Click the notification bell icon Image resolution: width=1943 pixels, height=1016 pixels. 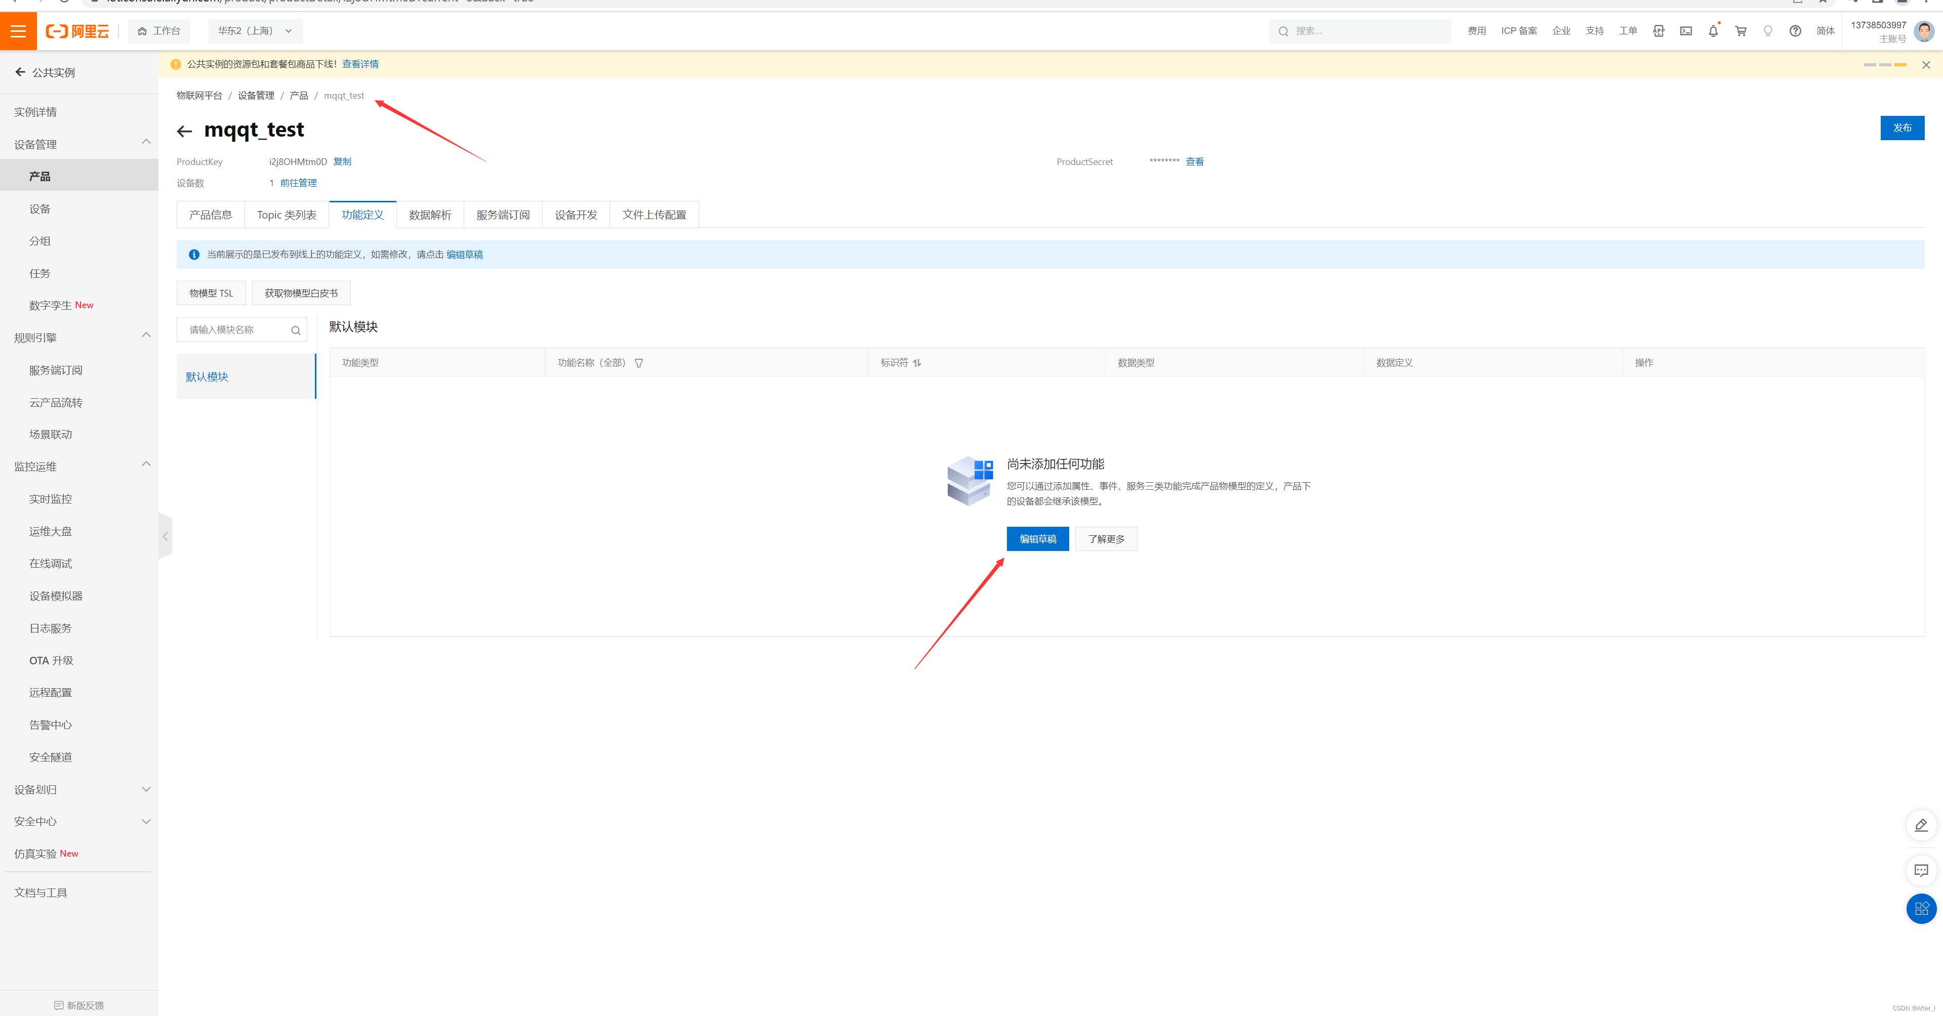1713,31
